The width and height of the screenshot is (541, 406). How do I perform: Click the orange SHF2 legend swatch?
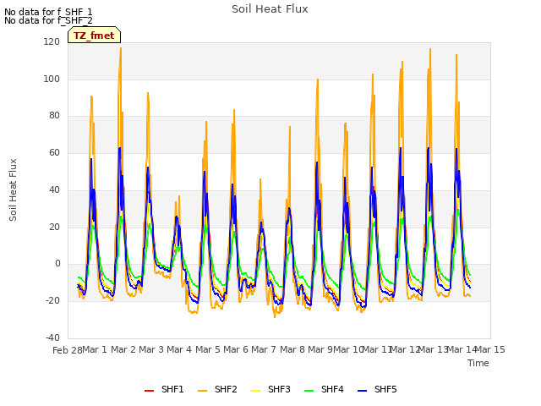coord(203,391)
